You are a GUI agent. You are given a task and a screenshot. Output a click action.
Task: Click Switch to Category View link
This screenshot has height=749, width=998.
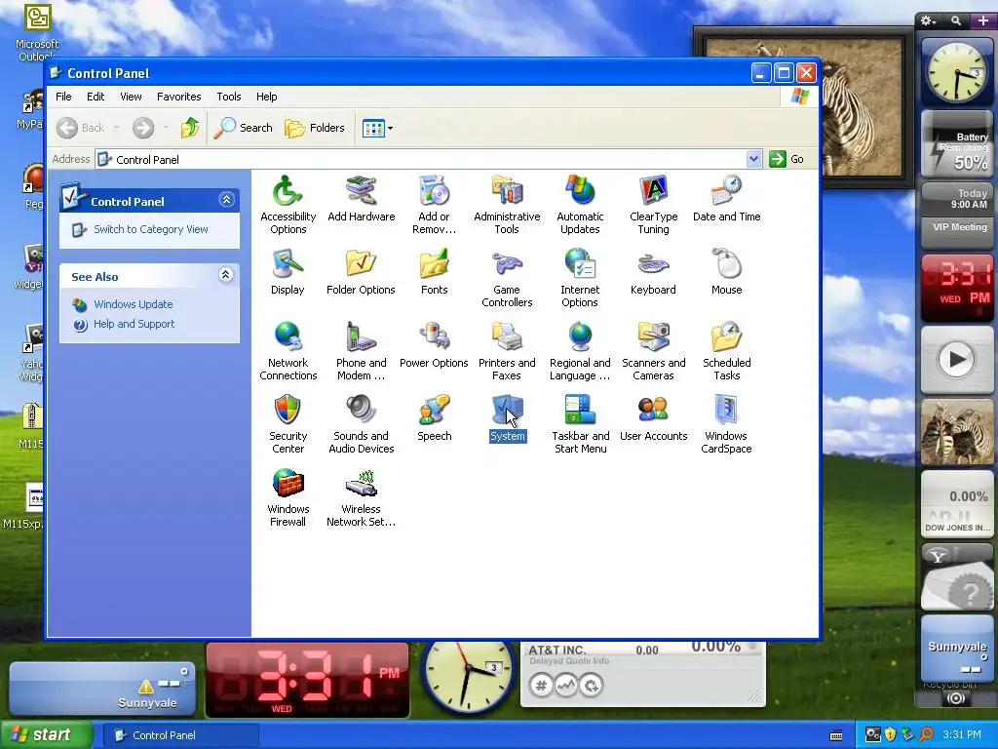pos(151,229)
